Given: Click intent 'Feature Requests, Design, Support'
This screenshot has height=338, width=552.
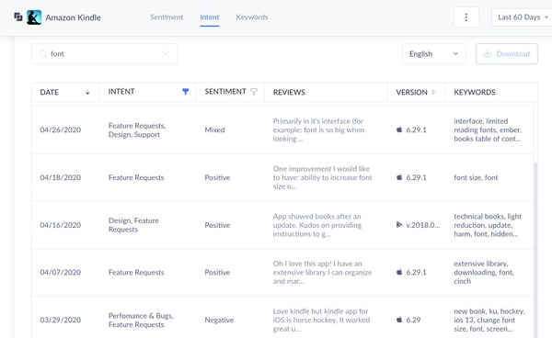Looking at the screenshot, I should (137, 130).
